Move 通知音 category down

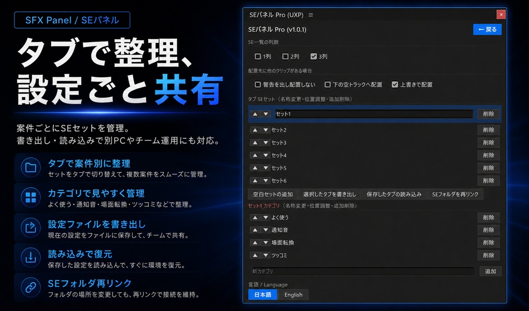pyautogui.click(x=266, y=230)
